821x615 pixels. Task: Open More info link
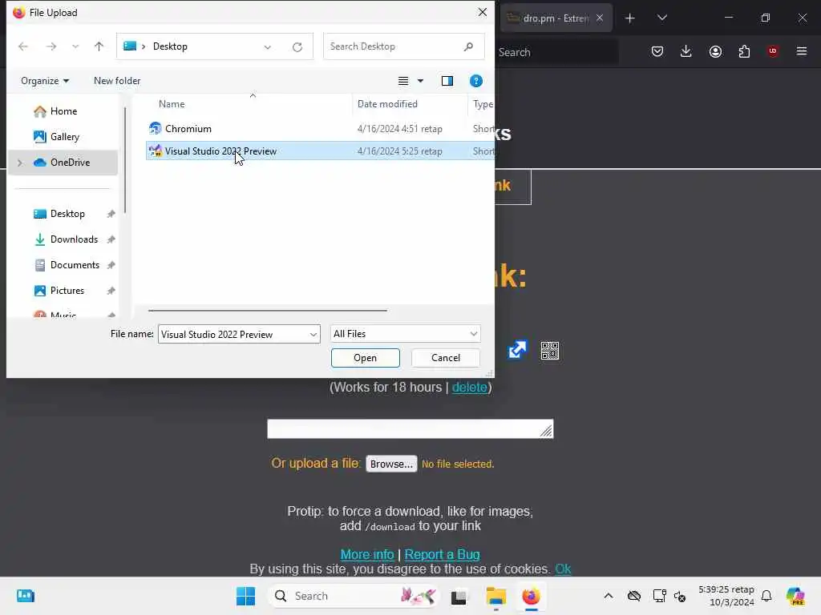click(367, 554)
